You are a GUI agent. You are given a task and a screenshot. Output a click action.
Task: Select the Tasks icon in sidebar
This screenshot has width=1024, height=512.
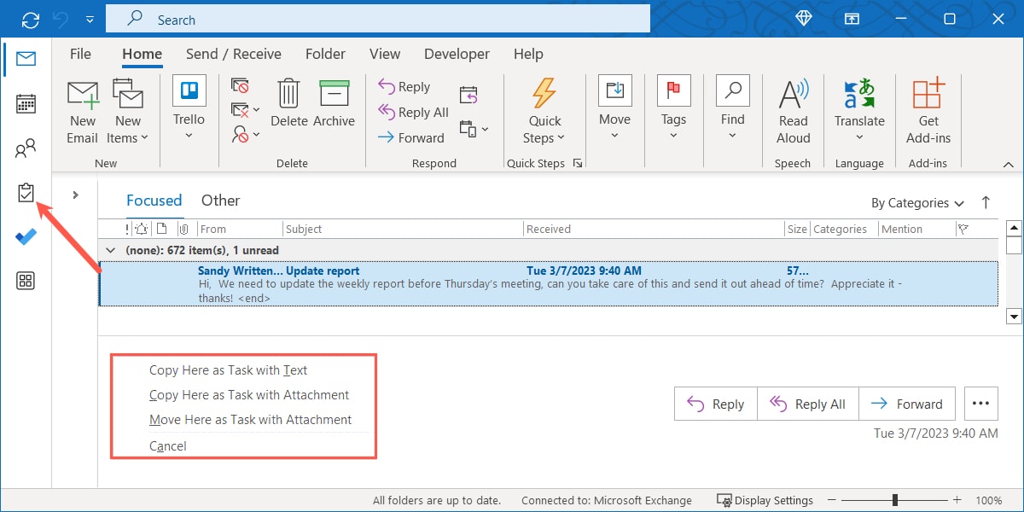(26, 192)
